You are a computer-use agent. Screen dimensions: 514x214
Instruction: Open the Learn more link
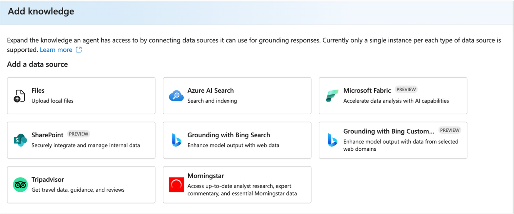click(x=56, y=50)
